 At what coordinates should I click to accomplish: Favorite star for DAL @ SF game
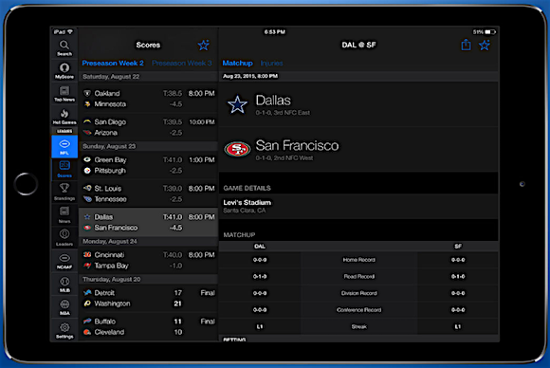(x=485, y=45)
